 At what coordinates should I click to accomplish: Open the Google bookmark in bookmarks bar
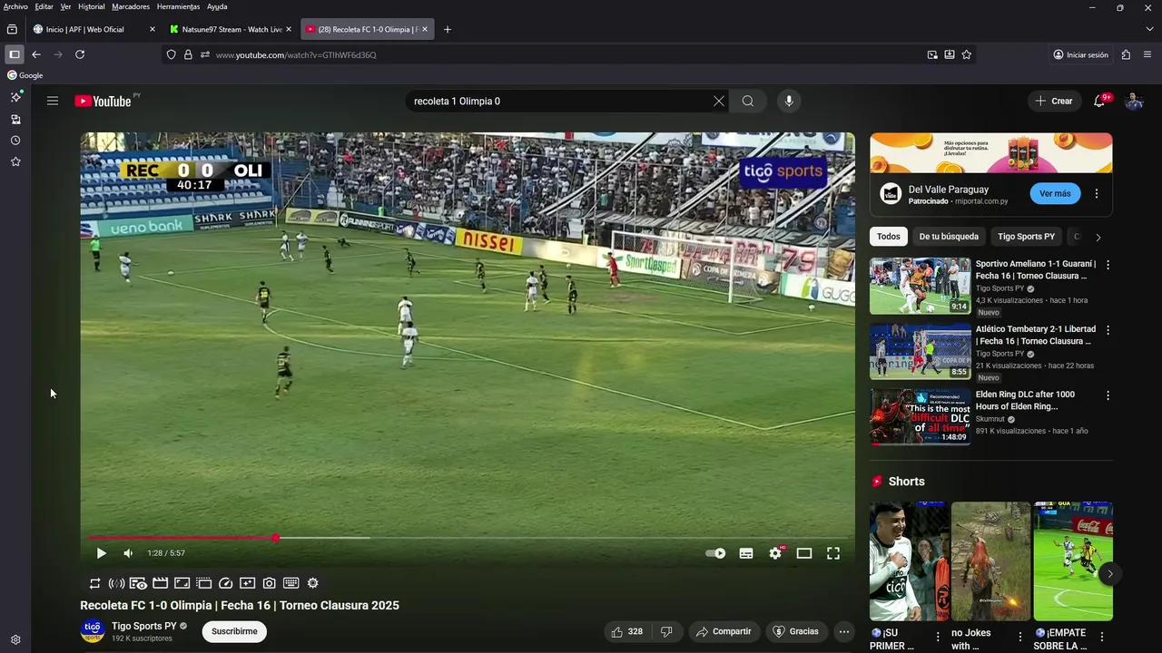coord(25,75)
